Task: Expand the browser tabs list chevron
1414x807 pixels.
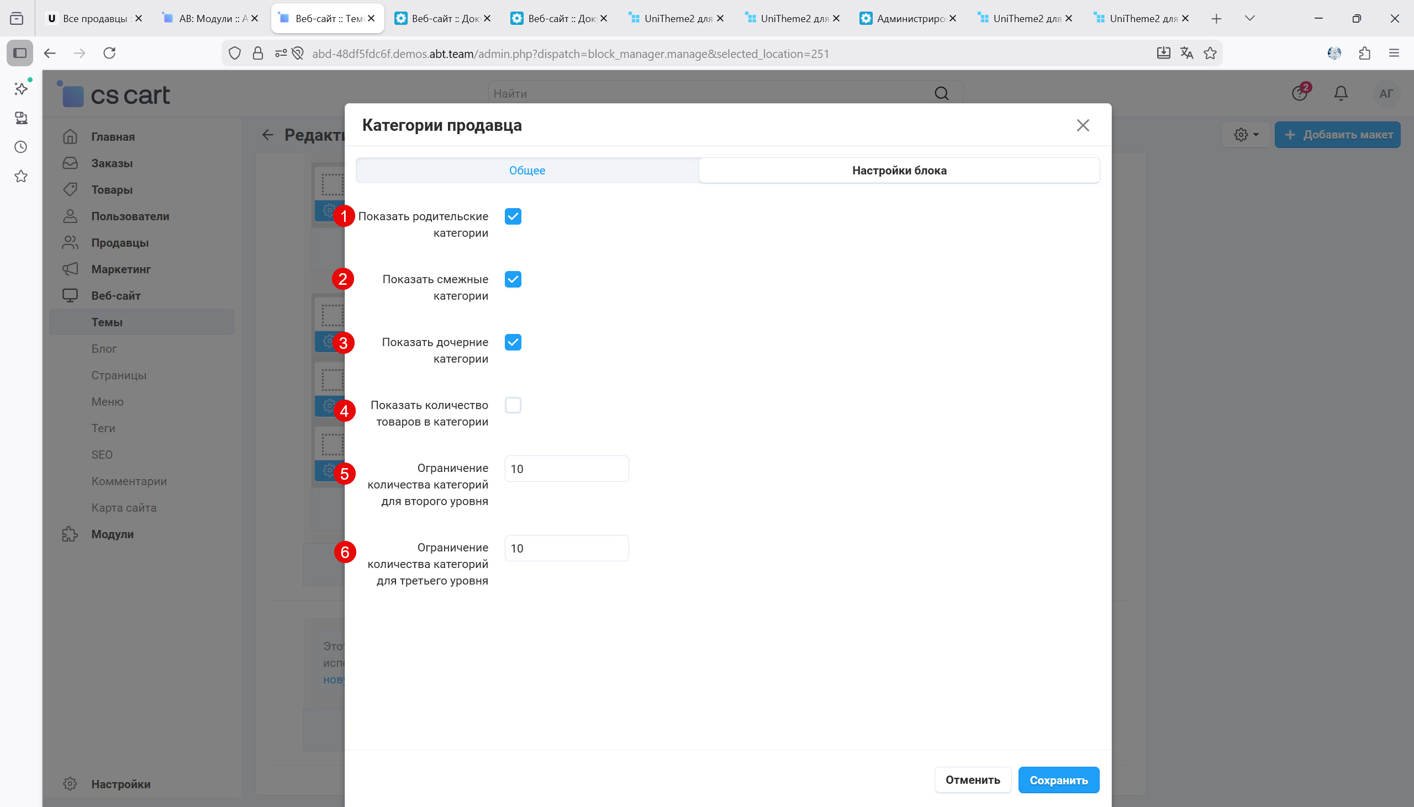Action: (1249, 18)
